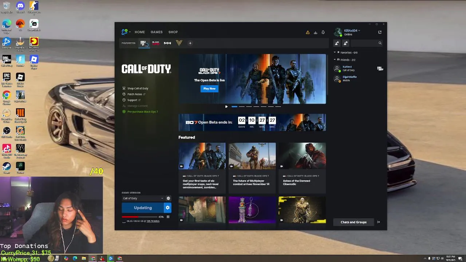Open the Action Center in the system tray
The width and height of the screenshot is (466, 262).
[x=460, y=258]
